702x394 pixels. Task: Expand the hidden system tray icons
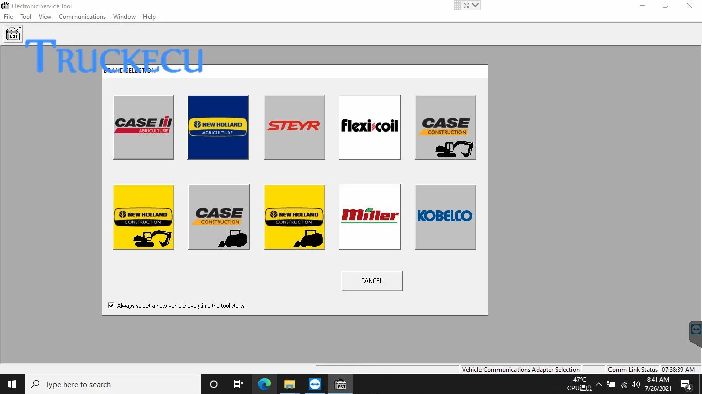coord(599,384)
